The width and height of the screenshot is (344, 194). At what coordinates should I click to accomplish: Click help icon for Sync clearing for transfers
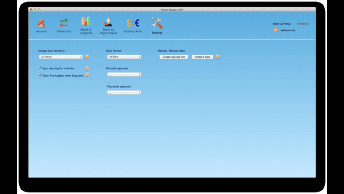click(x=87, y=68)
